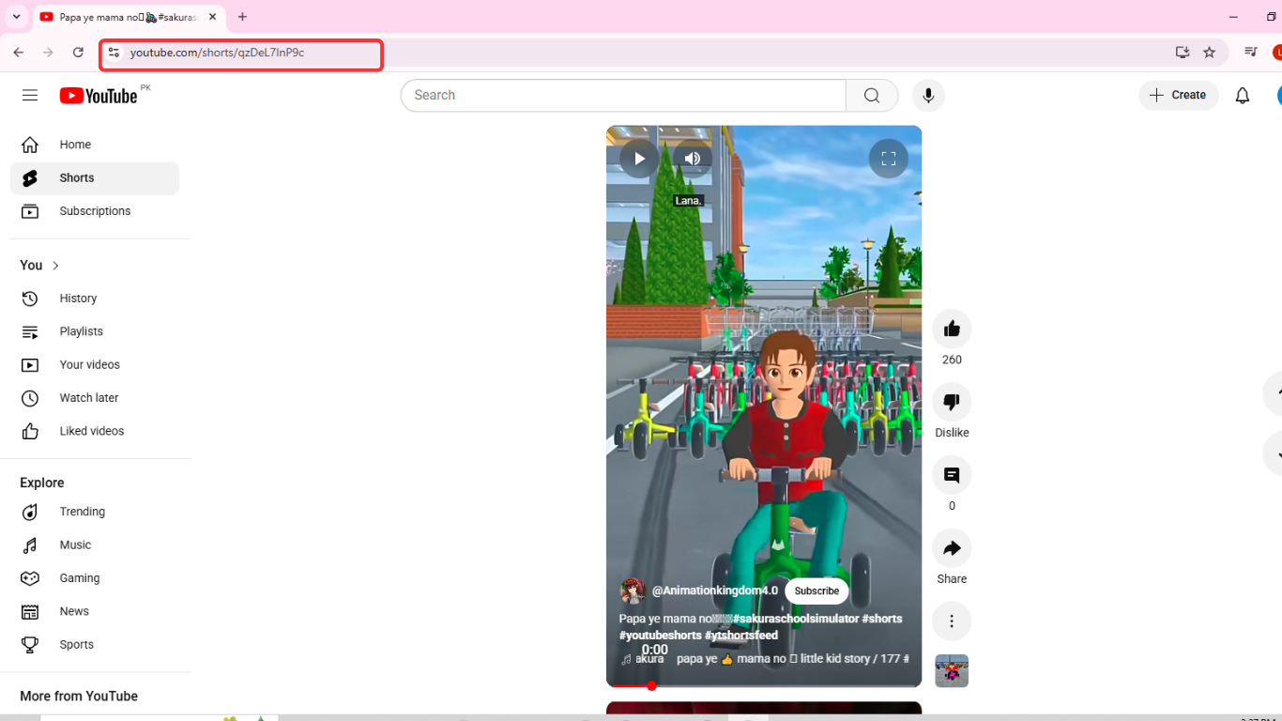Share this Short
1282x721 pixels.
point(952,548)
